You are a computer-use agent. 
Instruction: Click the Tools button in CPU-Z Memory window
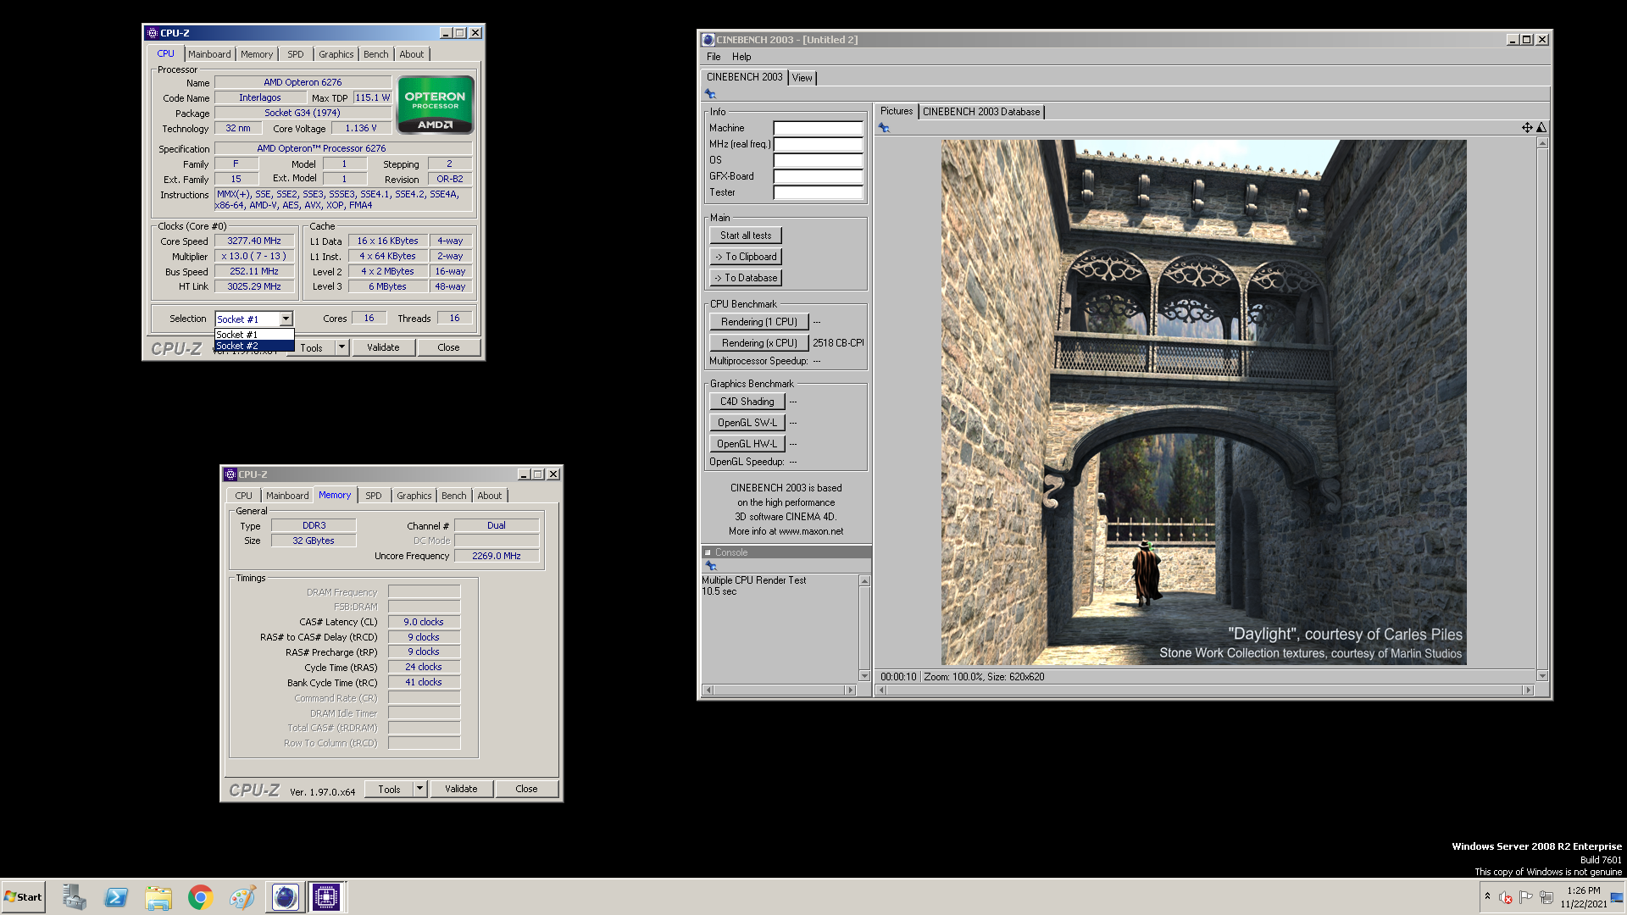(390, 789)
